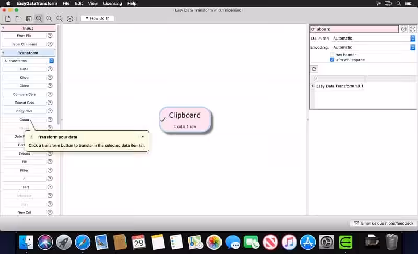
Task: Open help for Concat Cols transform
Action: [x=50, y=103]
